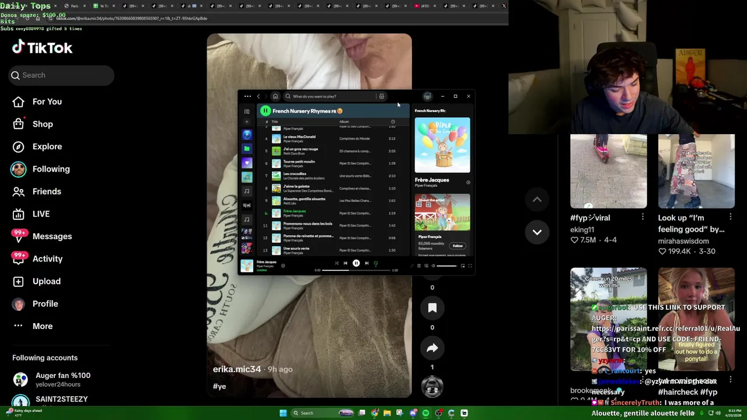Click the TikTok search field
The image size is (747, 420).
(x=61, y=75)
